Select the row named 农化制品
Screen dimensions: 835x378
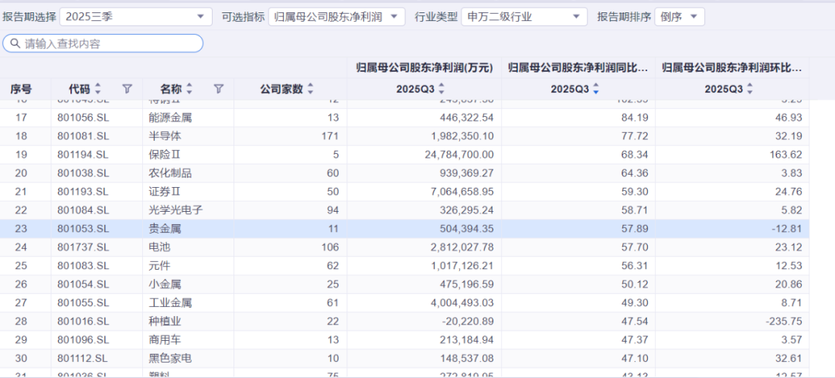pos(404,174)
